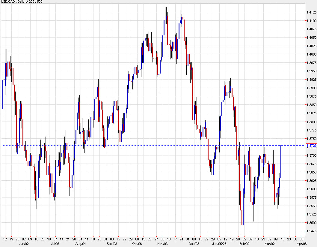Select the Sep/08 date axis label
The height and width of the screenshot is (247, 317).
(111, 244)
